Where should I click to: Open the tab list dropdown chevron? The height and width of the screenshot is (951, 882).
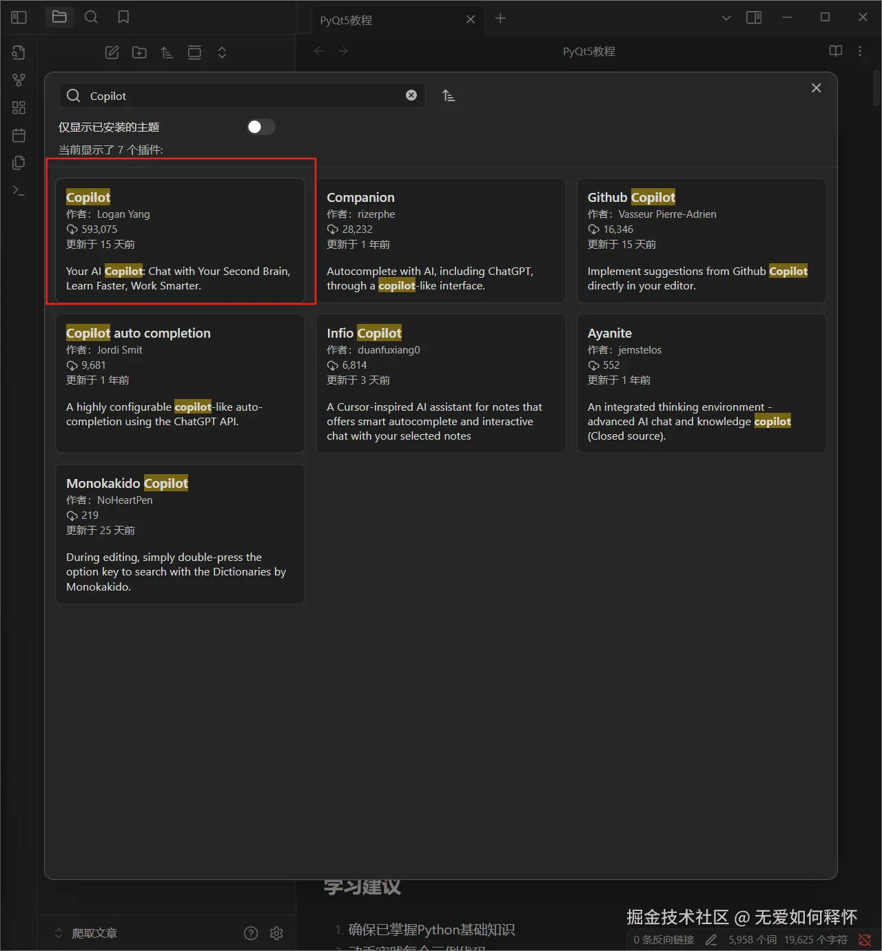[726, 18]
